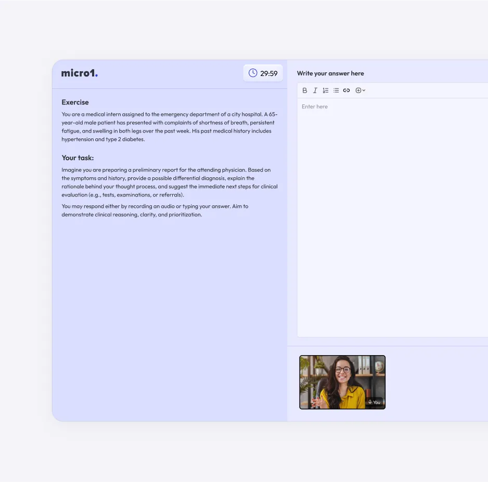This screenshot has width=488, height=482.
Task: Click the micro1 logo
Action: tap(80, 73)
